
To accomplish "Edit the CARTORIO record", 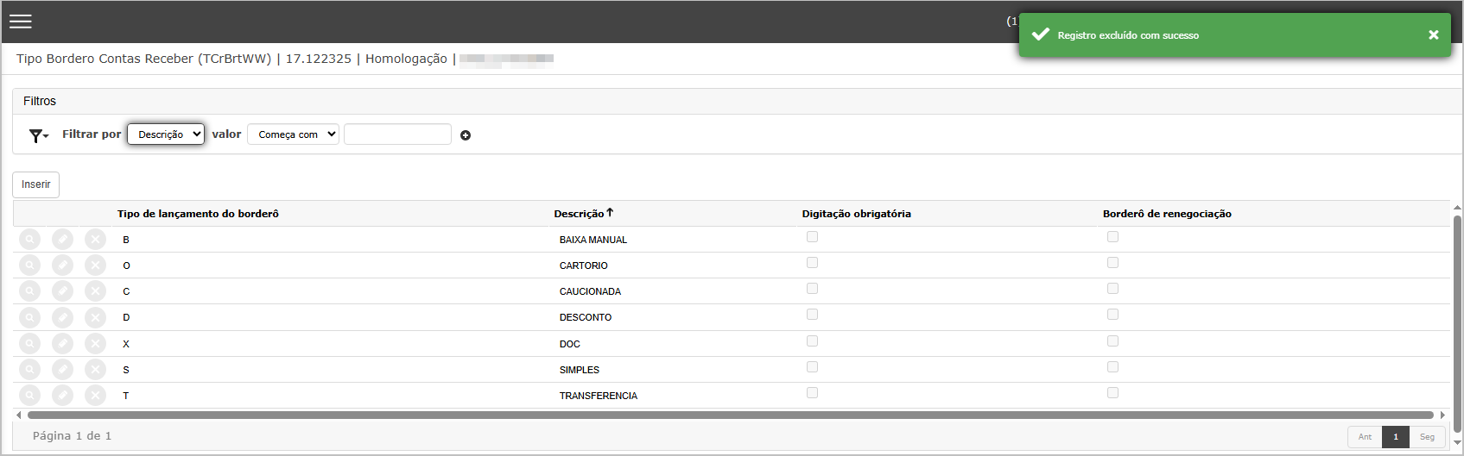I will pos(63,265).
